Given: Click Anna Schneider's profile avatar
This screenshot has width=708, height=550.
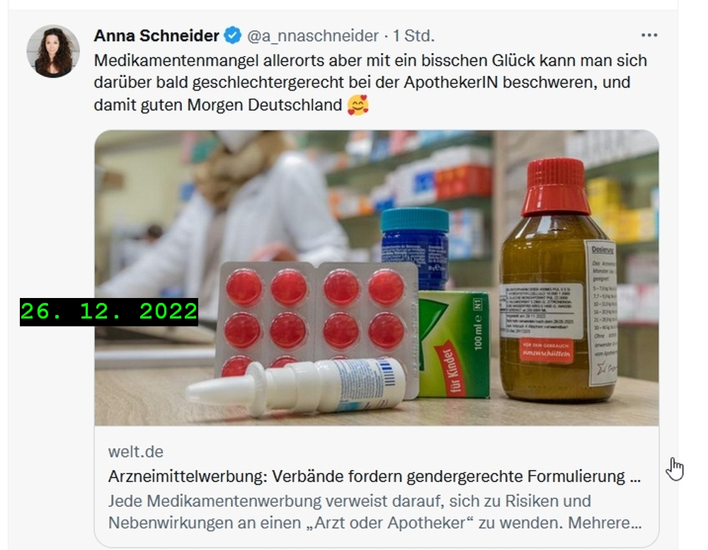Looking at the screenshot, I should 53,51.
